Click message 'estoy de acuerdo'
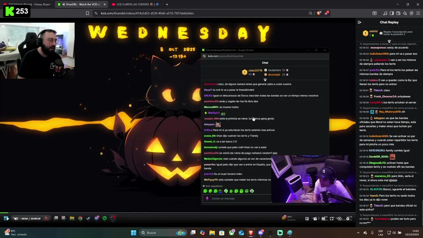This screenshot has height=238, width=423. pyautogui.click(x=398, y=48)
